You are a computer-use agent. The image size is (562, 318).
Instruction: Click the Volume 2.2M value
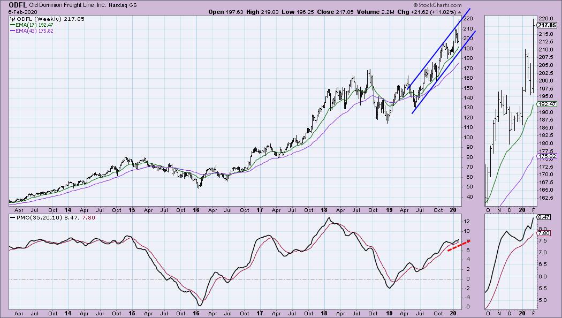[x=375, y=12]
